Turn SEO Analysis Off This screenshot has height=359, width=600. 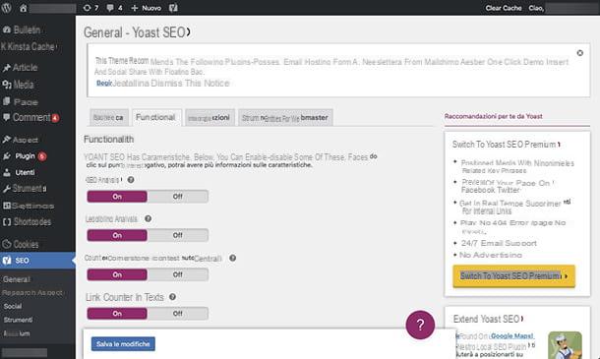click(178, 197)
